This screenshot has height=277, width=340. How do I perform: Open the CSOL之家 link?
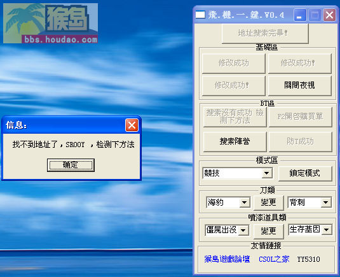click(x=274, y=259)
